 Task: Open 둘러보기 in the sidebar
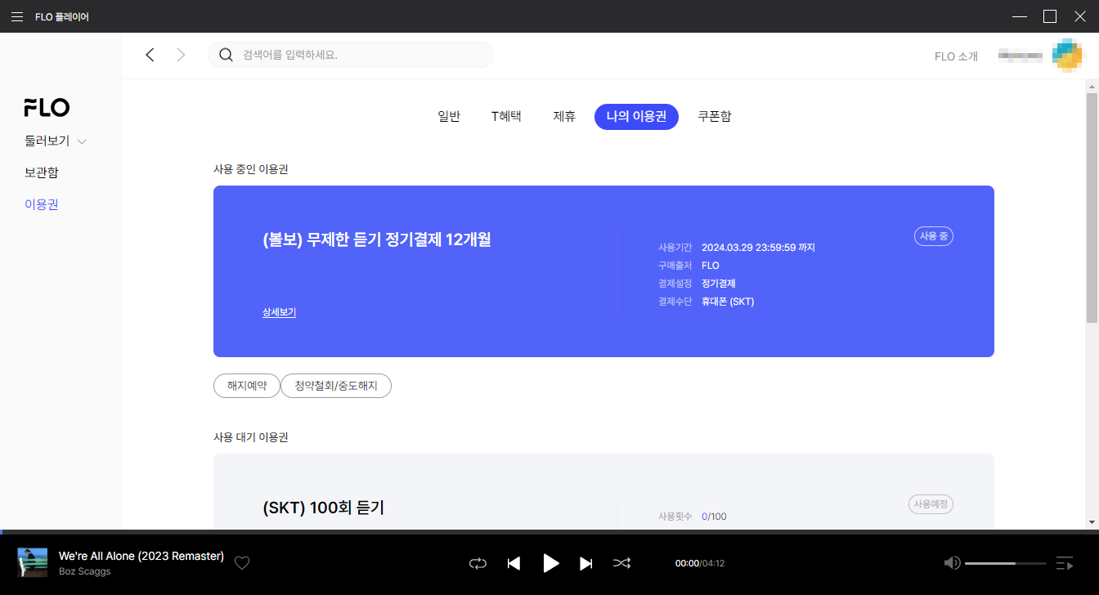point(47,141)
